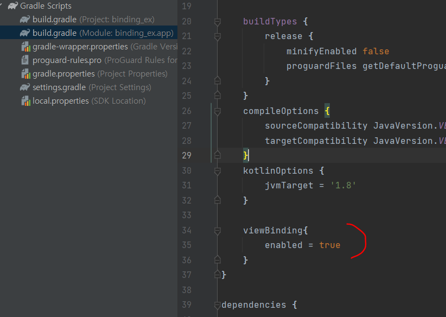Click sourceCompatibility on line 27
The height and width of the screenshot is (317, 446).
[316, 126]
